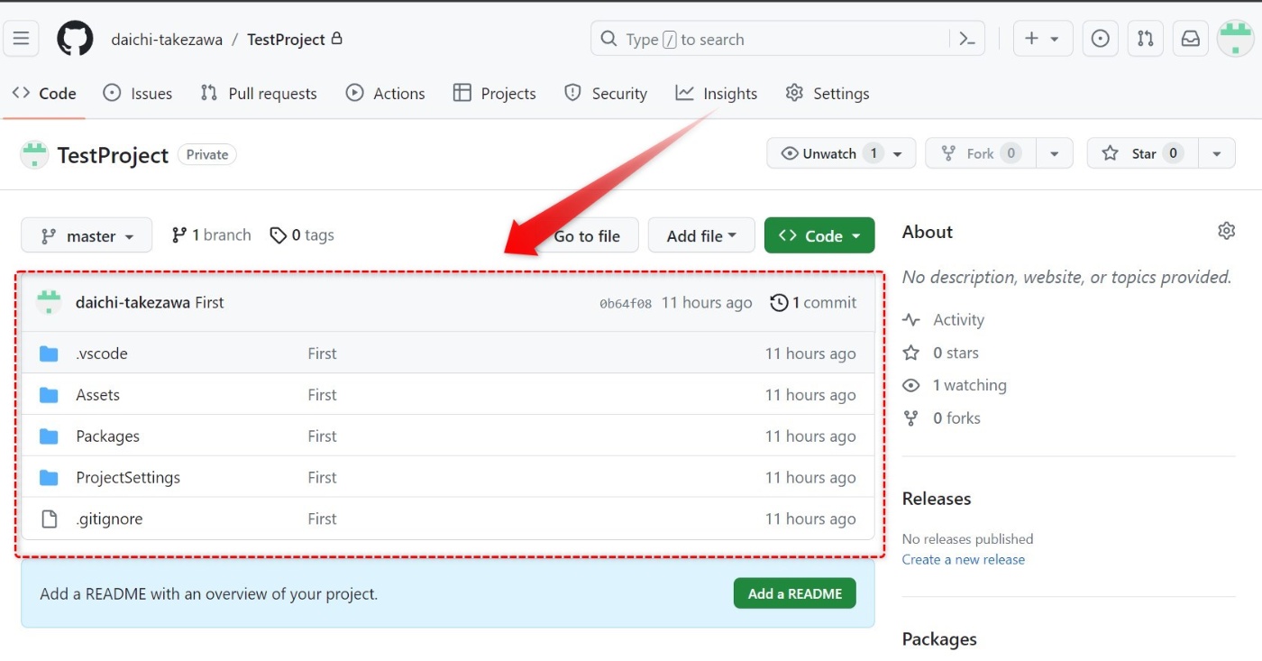The width and height of the screenshot is (1262, 661).
Task: Click First commit message in Assets row
Action: pos(322,395)
